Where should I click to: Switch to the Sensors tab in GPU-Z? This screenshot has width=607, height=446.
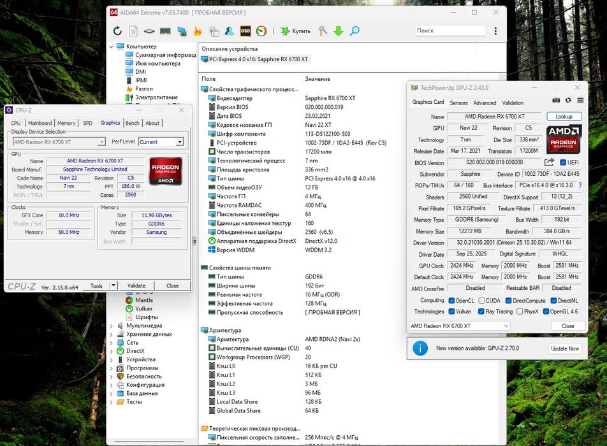tap(458, 103)
